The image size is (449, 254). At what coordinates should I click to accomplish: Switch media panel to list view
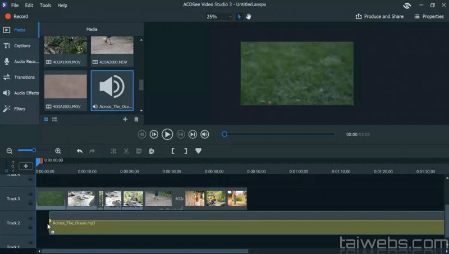coord(54,119)
